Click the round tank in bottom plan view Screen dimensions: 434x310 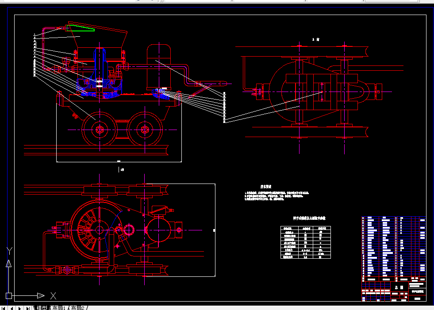coord(158,230)
